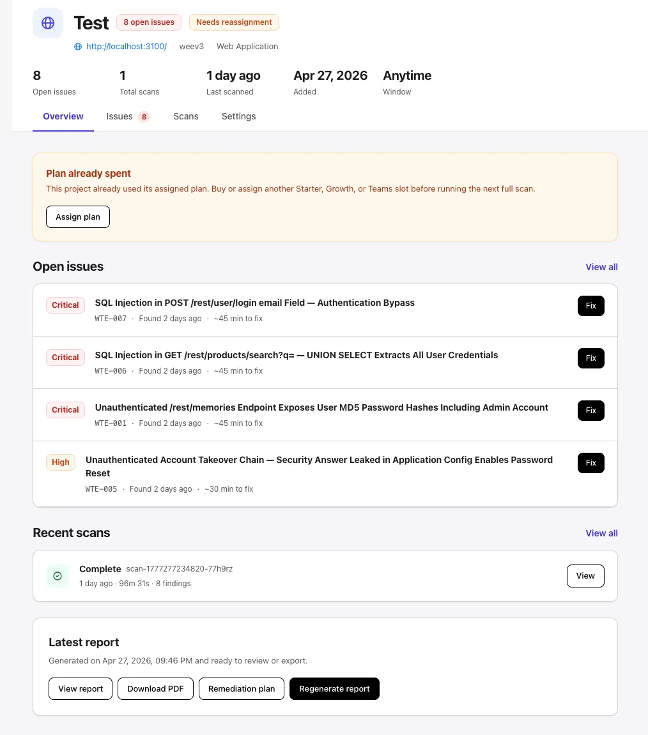Switch to the Scans tab
Image resolution: width=648 pixels, height=735 pixels.
pos(185,116)
